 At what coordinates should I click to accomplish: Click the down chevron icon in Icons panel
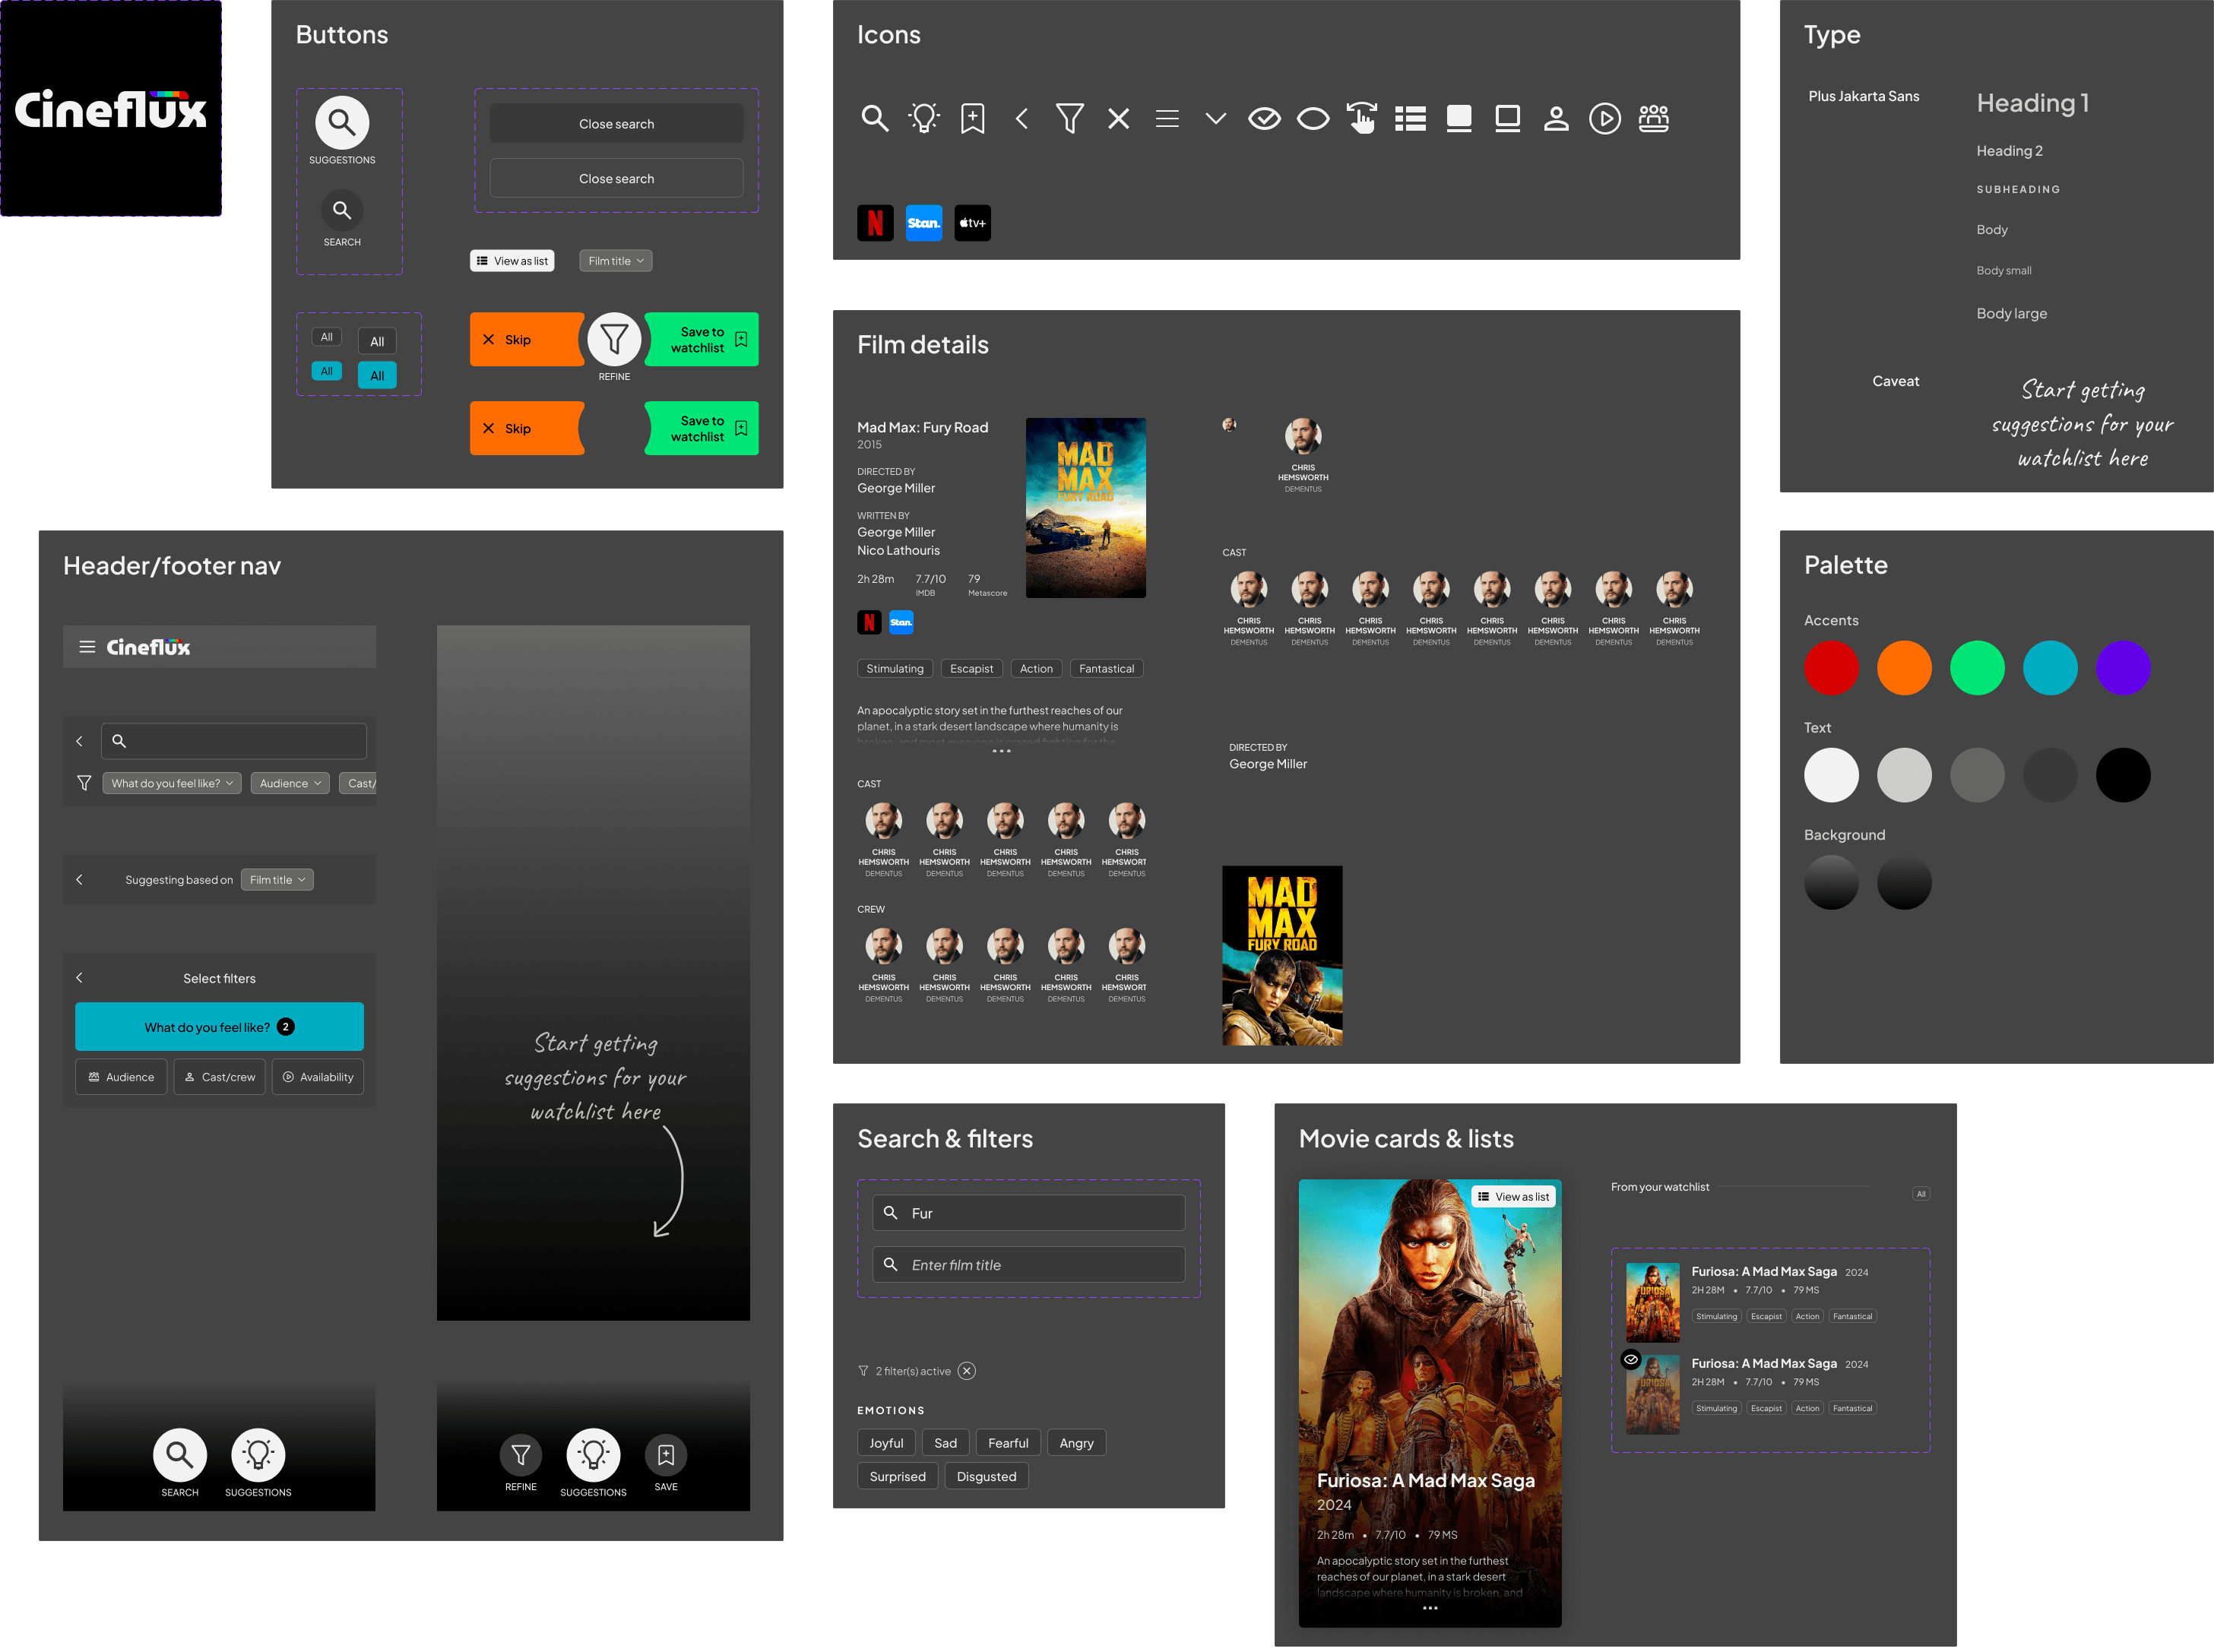pyautogui.click(x=1215, y=119)
